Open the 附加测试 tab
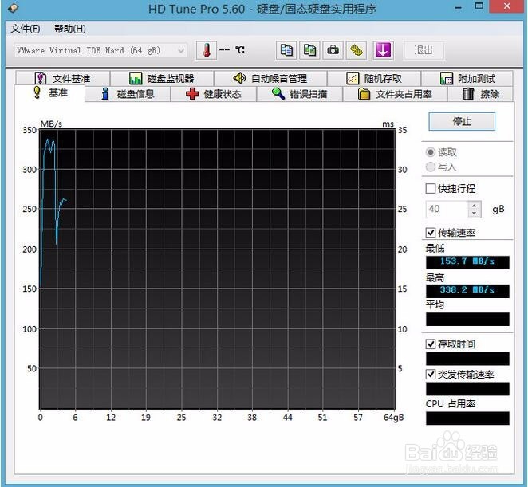This screenshot has height=487, width=528. coord(467,78)
